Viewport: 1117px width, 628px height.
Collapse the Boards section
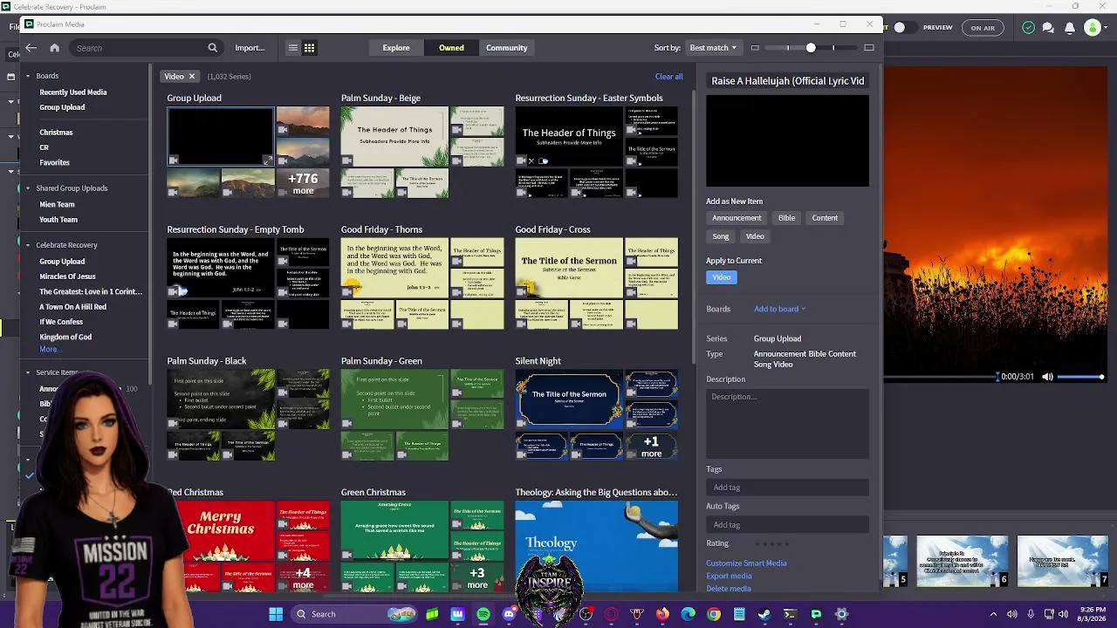point(28,76)
